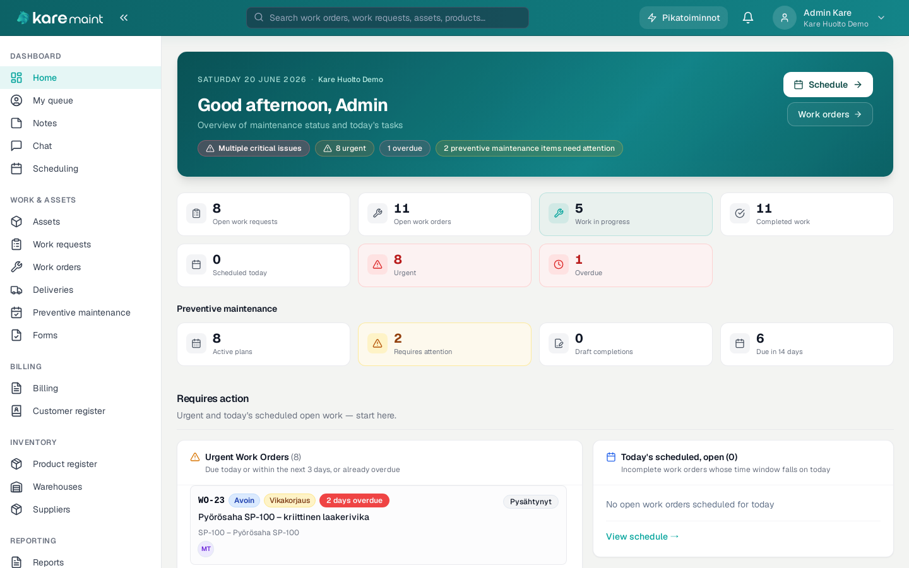Open Notes in the sidebar
The width and height of the screenshot is (909, 568).
[x=80, y=123]
